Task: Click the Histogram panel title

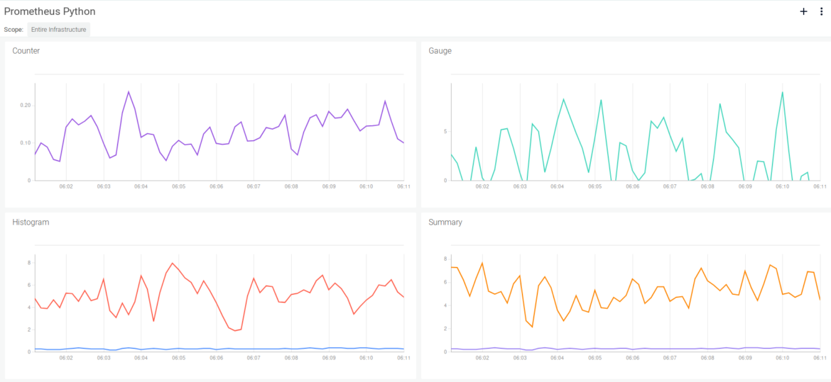Action: (31, 223)
